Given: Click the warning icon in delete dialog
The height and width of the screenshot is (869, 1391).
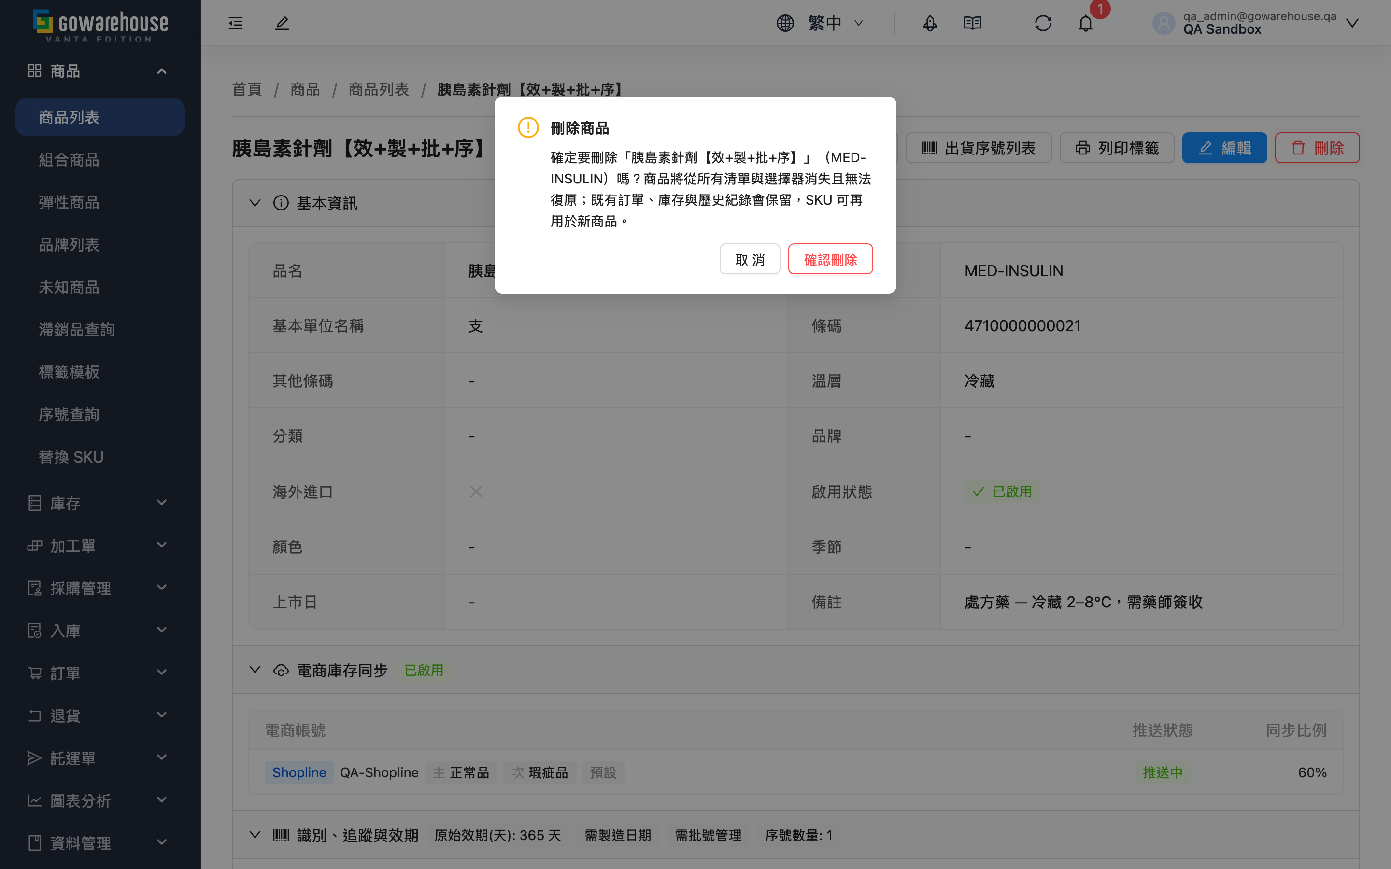Looking at the screenshot, I should 528,127.
